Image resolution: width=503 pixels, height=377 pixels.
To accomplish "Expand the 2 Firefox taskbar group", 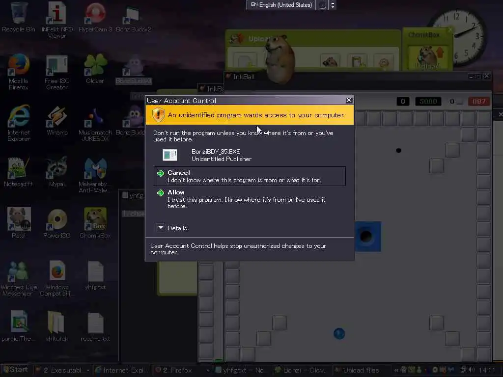I will pos(182,370).
